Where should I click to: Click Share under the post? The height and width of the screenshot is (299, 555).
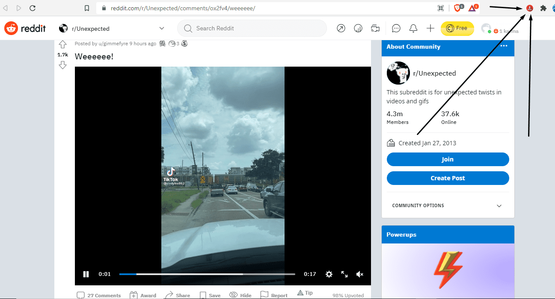coord(178,295)
